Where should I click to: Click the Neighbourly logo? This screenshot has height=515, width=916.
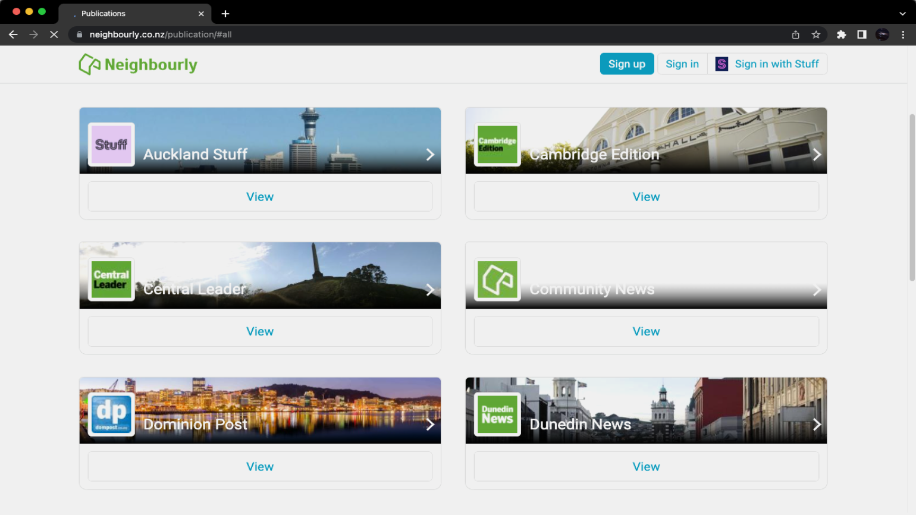click(138, 64)
